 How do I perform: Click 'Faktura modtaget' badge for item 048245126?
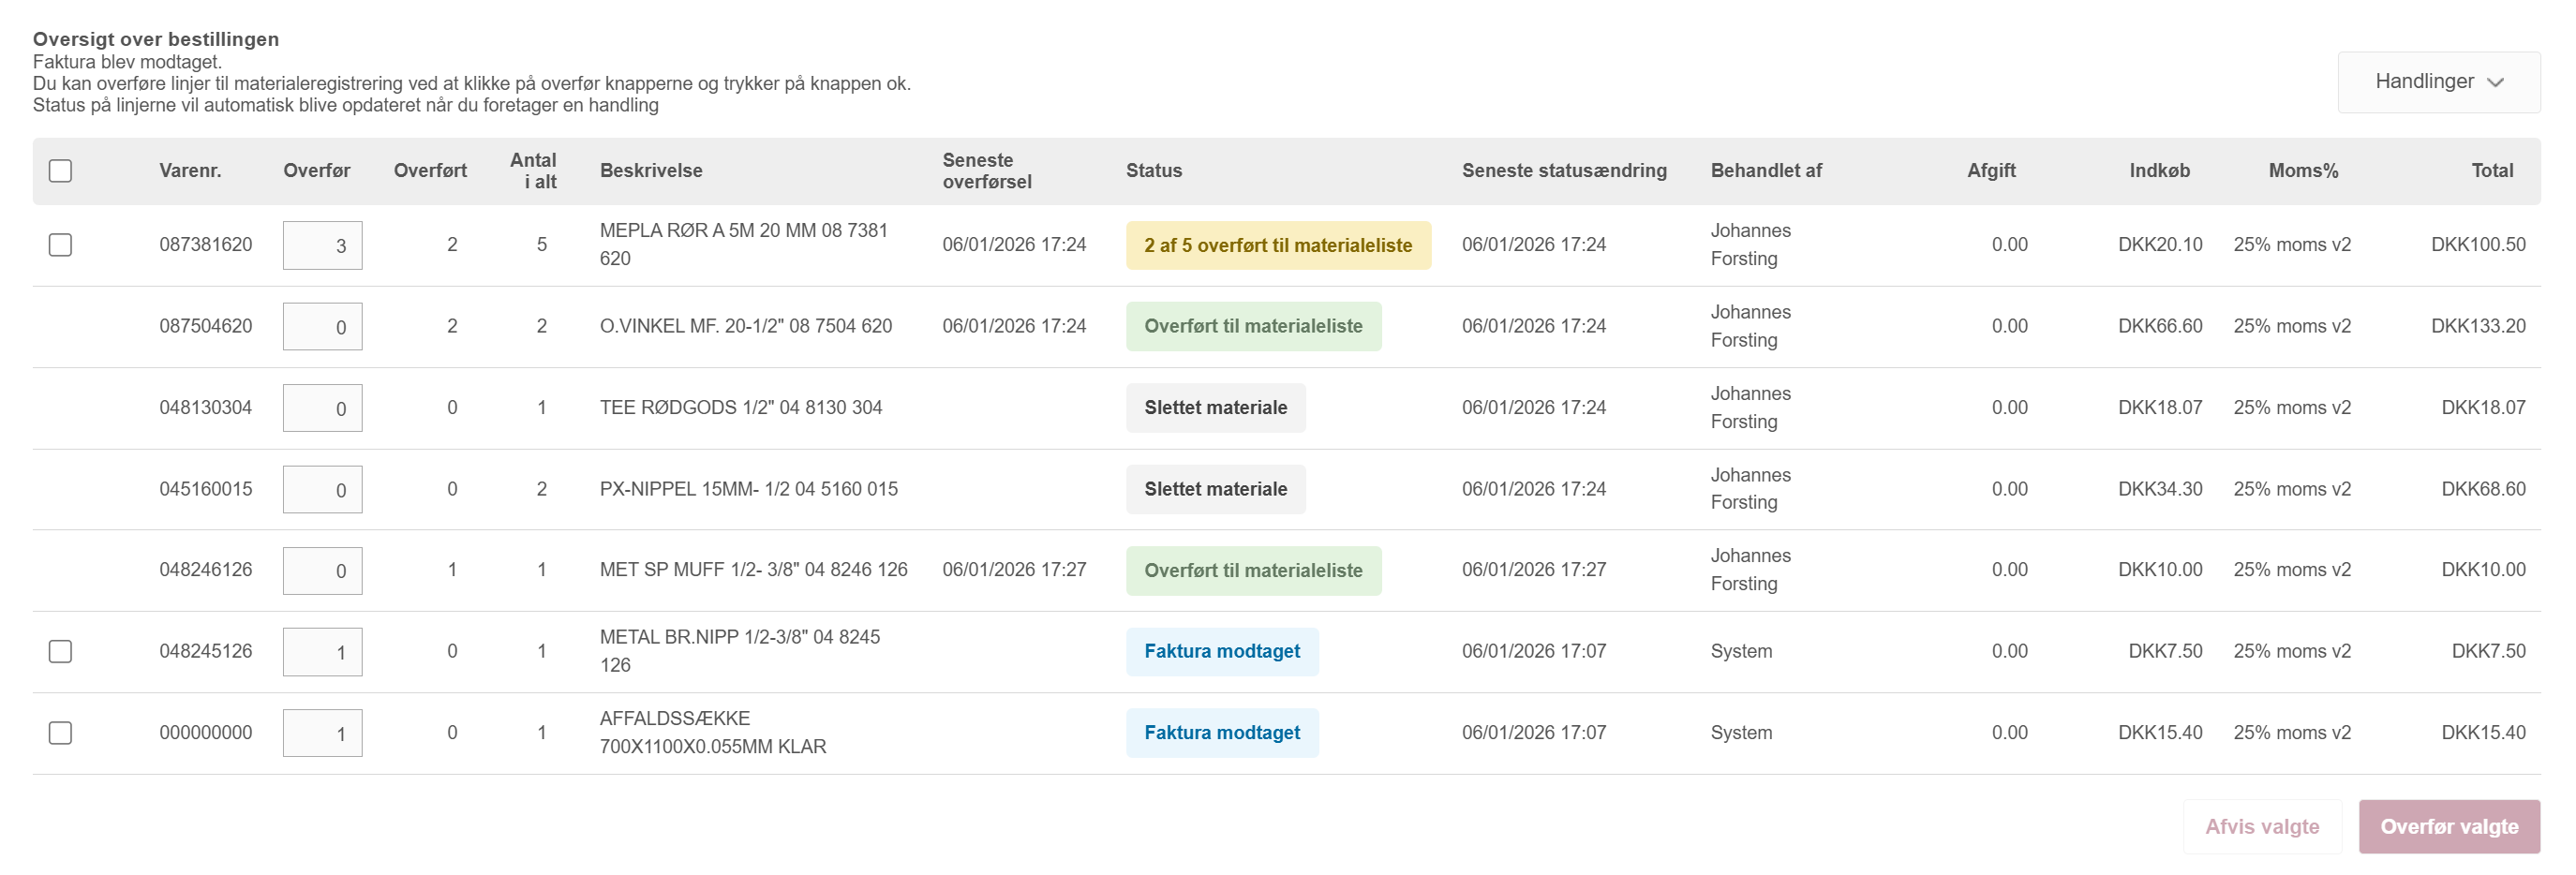coord(1221,652)
